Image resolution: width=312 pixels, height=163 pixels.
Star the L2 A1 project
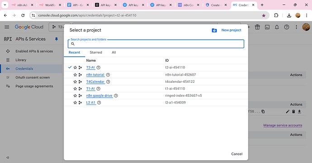click(x=75, y=103)
